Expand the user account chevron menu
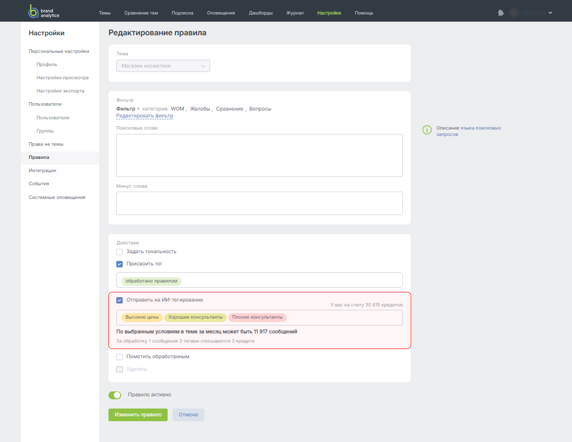The width and height of the screenshot is (572, 442). point(550,12)
